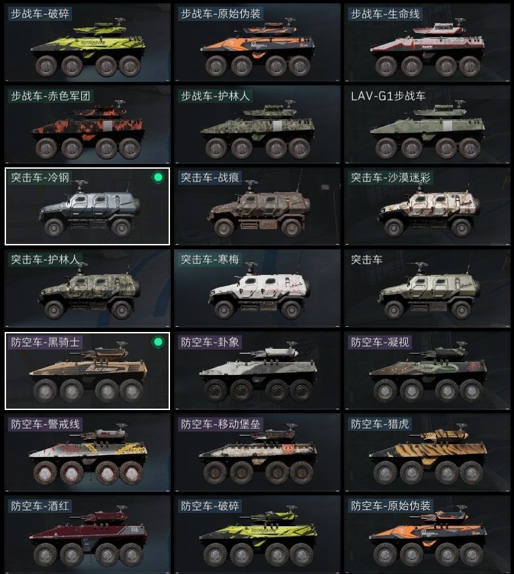Select the 步战车-破碎 vehicle skin
Viewport: 514px width, 574px height.
pos(87,42)
